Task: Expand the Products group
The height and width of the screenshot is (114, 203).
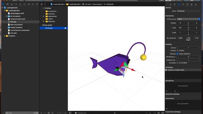Action: point(5,36)
